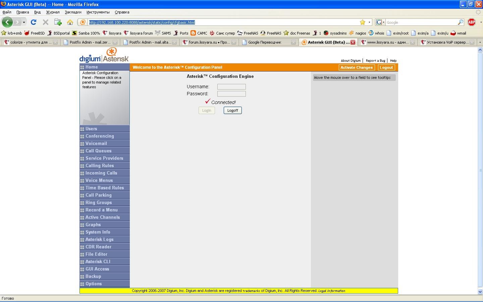Click the page scrollbar down arrow
The height and width of the screenshot is (302, 483).
tap(480, 292)
